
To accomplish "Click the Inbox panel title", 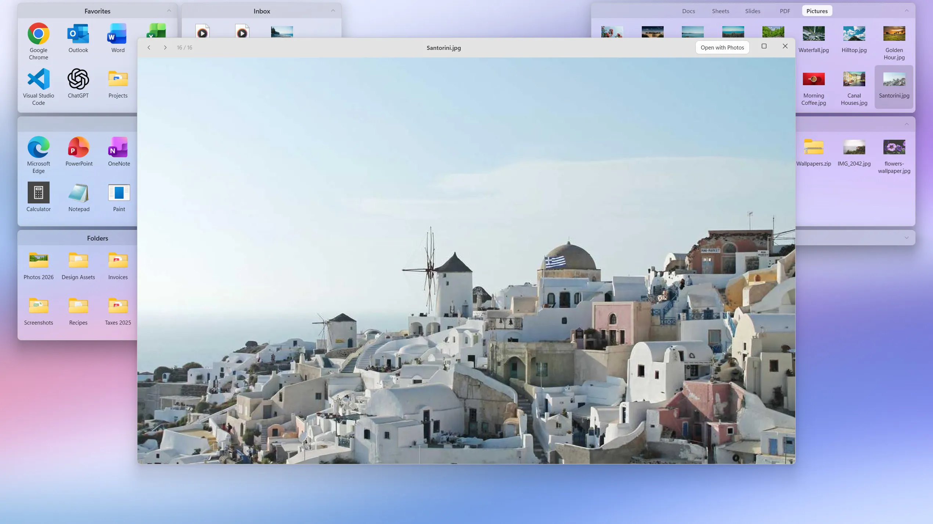I will [x=262, y=11].
